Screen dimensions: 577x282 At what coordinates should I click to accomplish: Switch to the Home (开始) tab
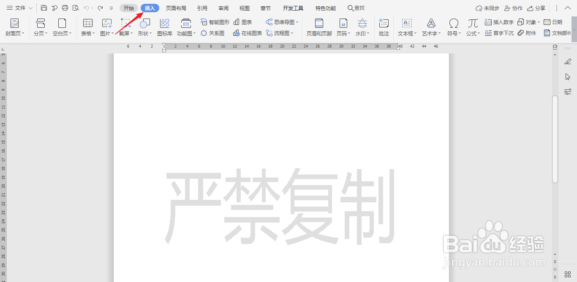coord(129,8)
